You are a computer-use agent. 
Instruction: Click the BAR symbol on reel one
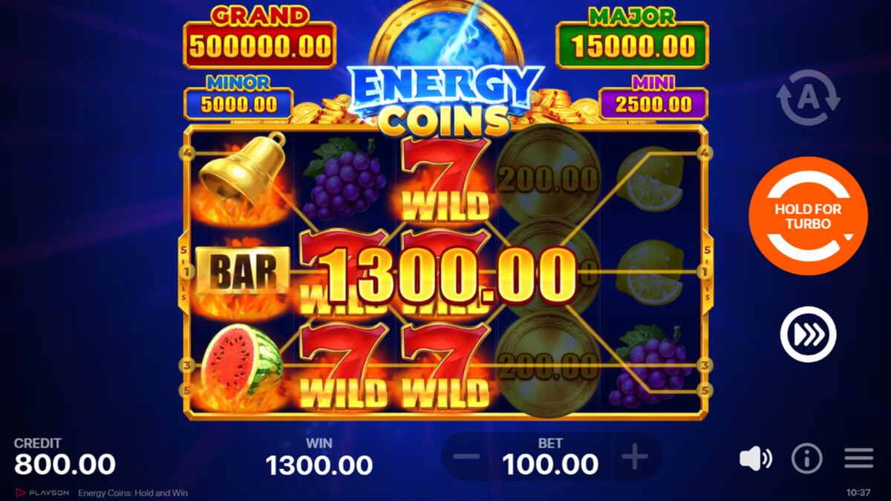click(x=242, y=272)
